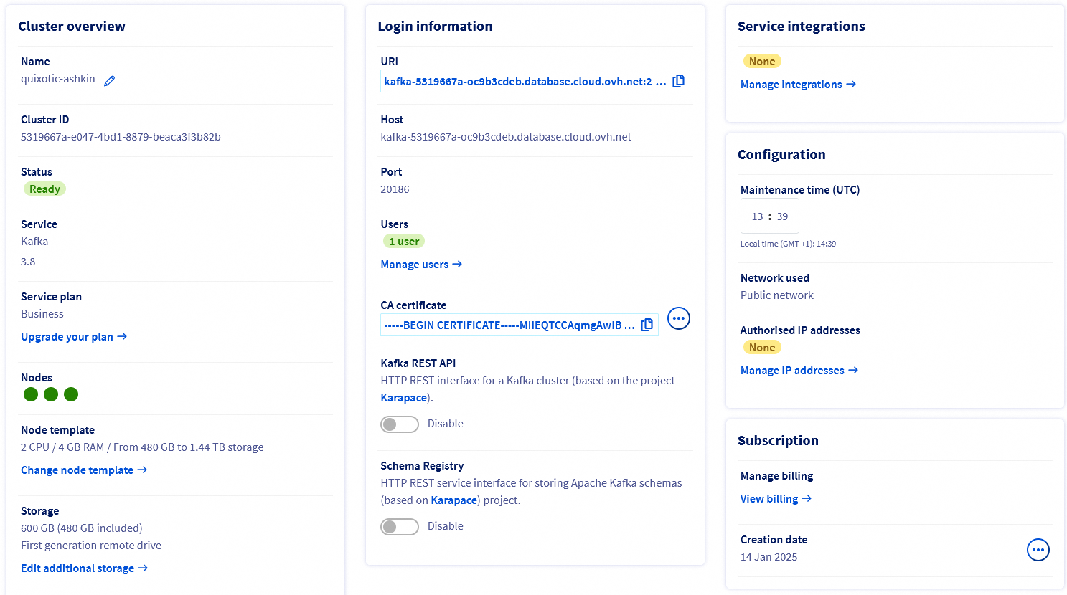This screenshot has width=1067, height=595.
Task: Disable the Schema Registry toggle
Action: (400, 526)
